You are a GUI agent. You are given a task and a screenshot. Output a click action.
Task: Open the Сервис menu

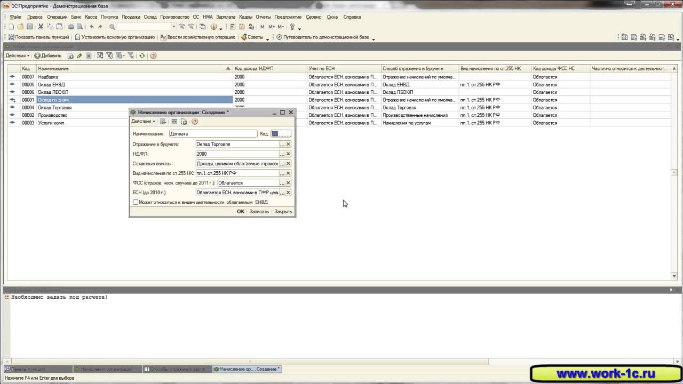point(313,17)
